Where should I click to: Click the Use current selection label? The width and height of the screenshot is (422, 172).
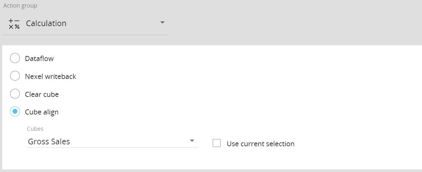[261, 144]
